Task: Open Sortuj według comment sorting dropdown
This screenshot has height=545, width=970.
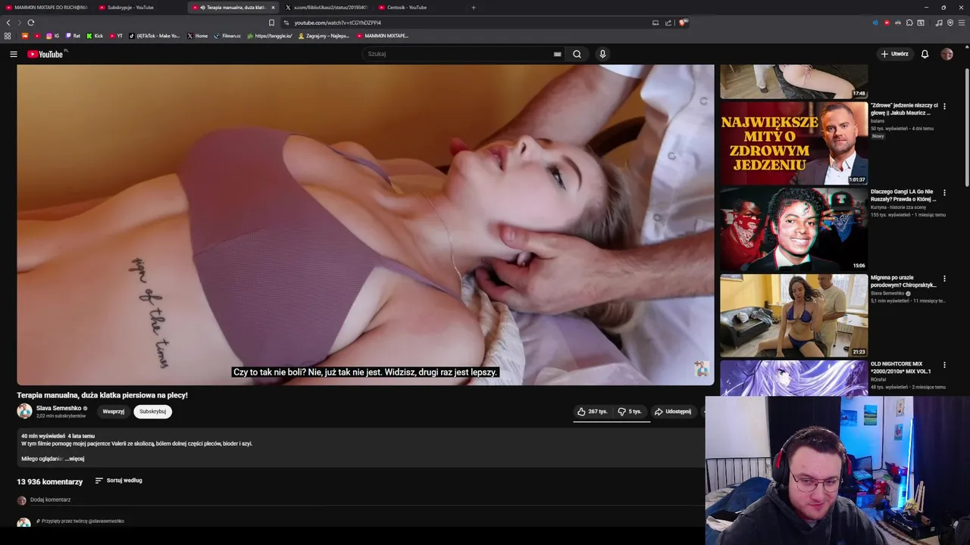Action: (118, 481)
